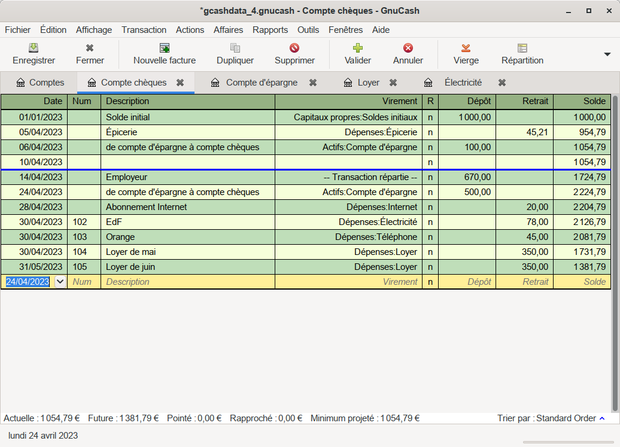Viewport: 620px width, 447px height.
Task: Click the red Supprimer icon
Action: point(294,48)
